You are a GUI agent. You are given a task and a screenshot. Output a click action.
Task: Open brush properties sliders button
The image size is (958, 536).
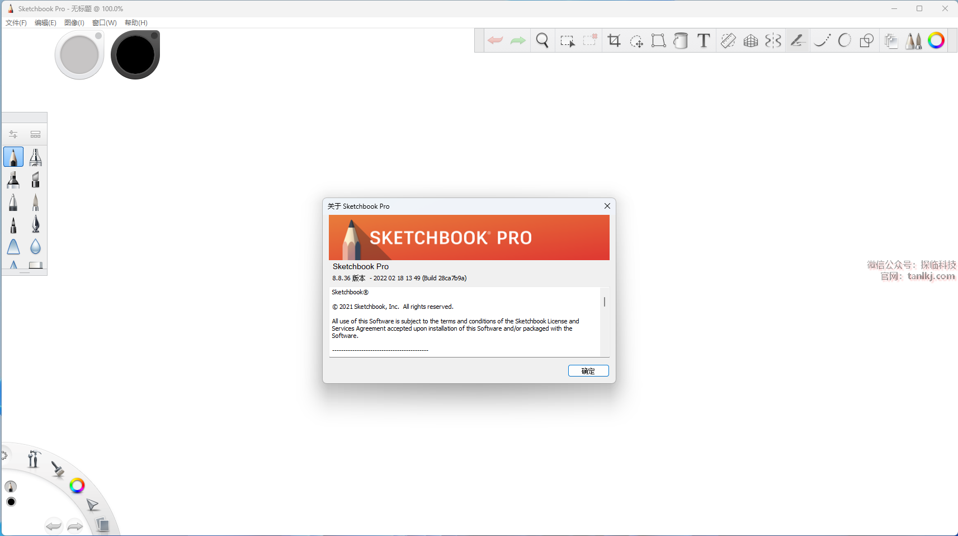pyautogui.click(x=13, y=134)
